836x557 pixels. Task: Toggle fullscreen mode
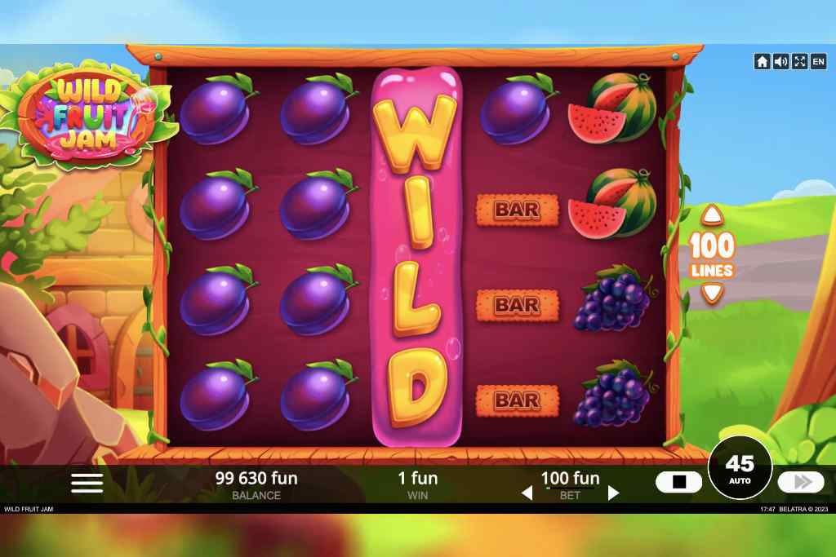799,62
